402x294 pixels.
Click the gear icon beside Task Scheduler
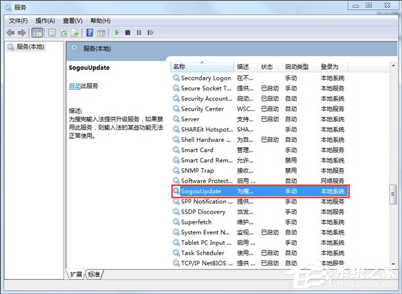[x=176, y=252]
